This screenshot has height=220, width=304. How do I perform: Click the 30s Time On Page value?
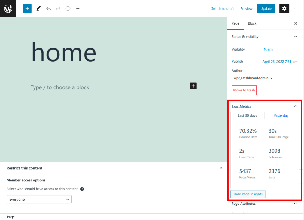(x=273, y=131)
